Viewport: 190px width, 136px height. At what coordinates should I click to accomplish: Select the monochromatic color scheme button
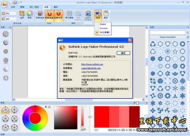(x=5, y=110)
